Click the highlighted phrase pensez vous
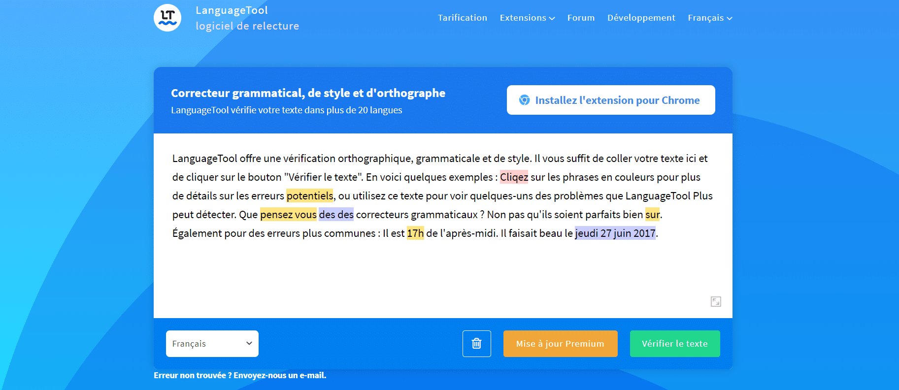 [x=289, y=215]
